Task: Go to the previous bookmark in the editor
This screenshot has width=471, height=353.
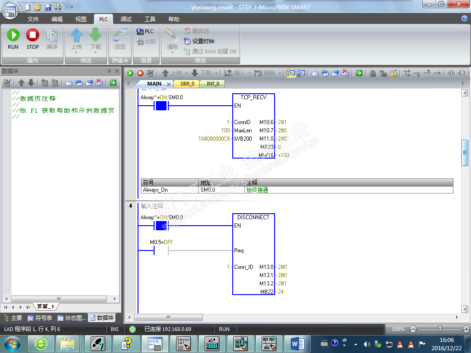Action: pyautogui.click(x=325, y=73)
